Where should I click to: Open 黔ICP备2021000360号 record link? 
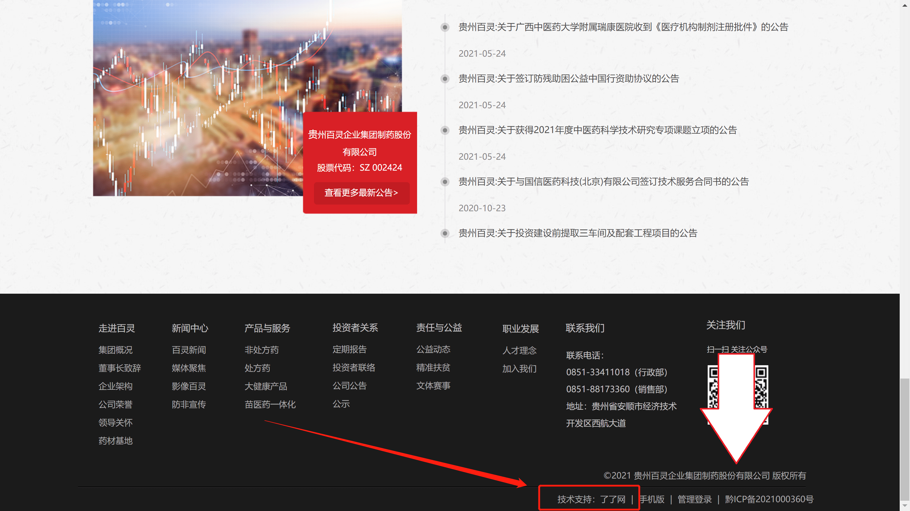(769, 499)
